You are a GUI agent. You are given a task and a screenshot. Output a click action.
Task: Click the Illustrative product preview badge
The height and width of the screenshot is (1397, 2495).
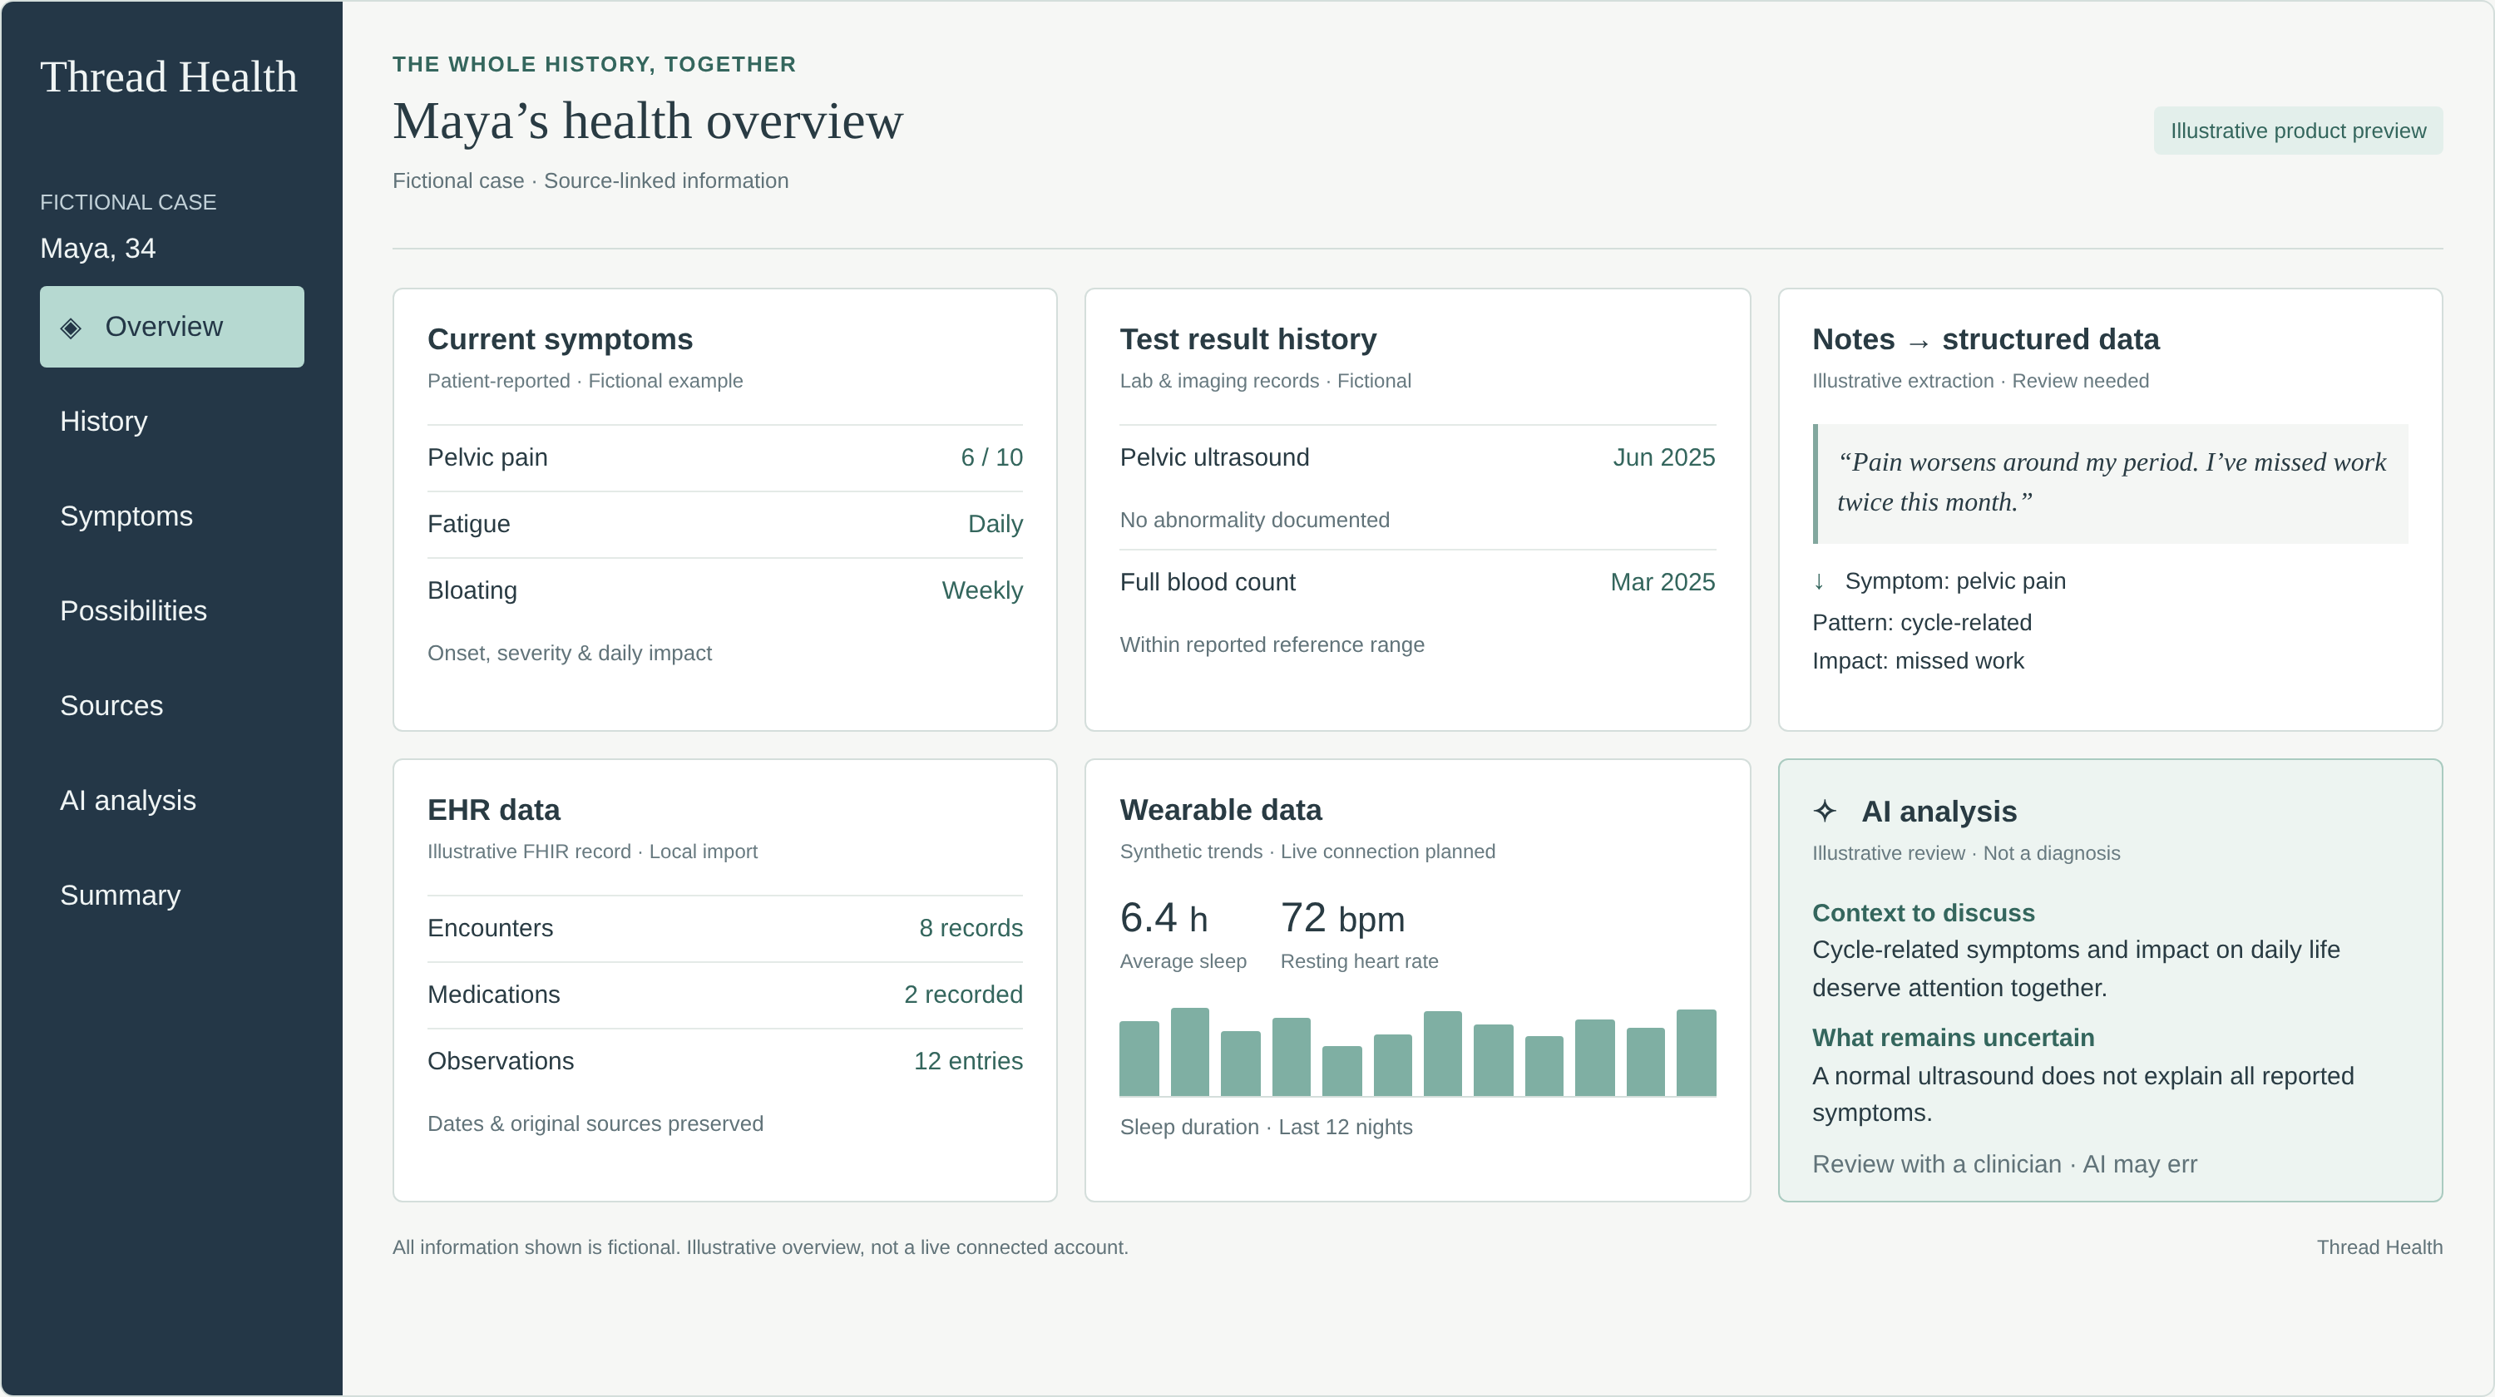click(x=2297, y=131)
